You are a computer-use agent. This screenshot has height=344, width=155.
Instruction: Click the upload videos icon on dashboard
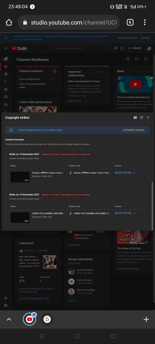click(128, 59)
